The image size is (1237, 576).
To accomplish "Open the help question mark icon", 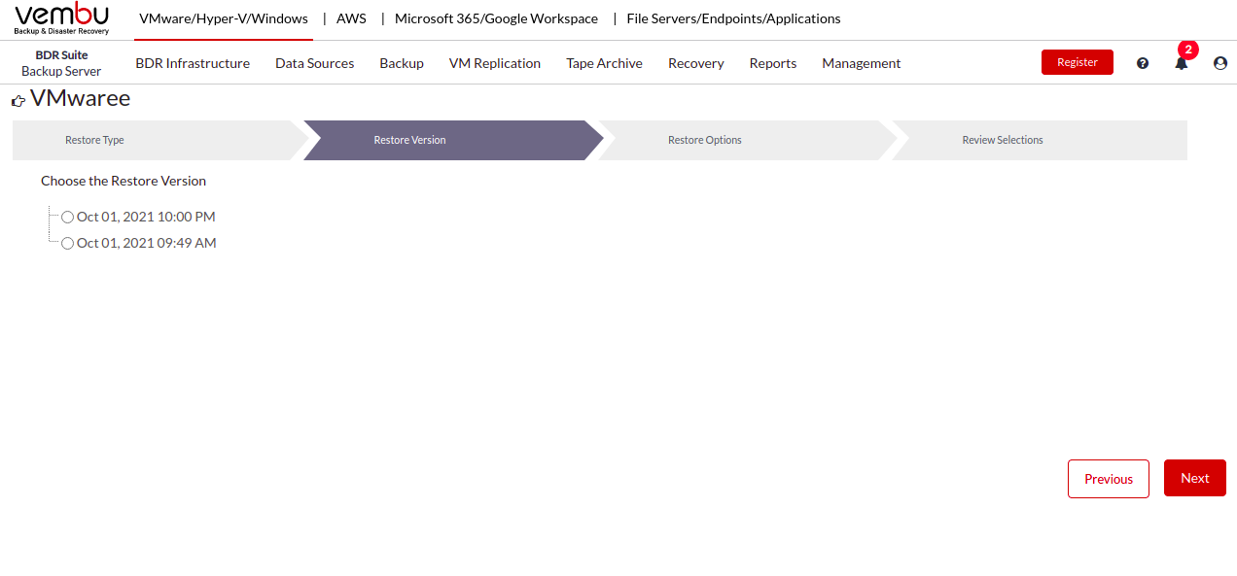I will click(1143, 63).
